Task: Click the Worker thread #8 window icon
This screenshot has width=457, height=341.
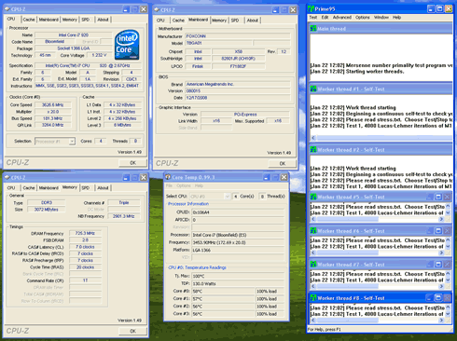Action: (313, 298)
